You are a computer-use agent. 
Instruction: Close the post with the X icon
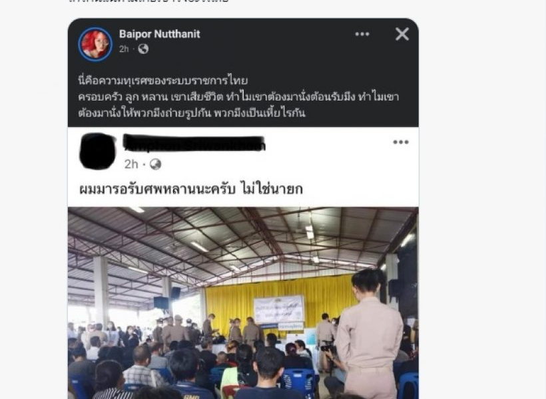pyautogui.click(x=402, y=34)
